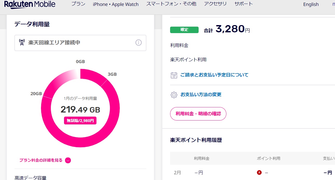Image resolution: width=335 pixels, height=180 pixels.
Task: Open お支払い方法の変更 link
Action: click(x=201, y=95)
